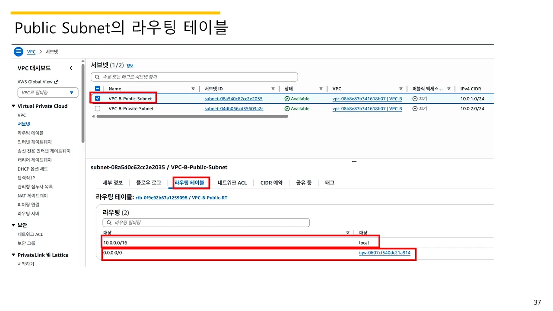Image resolution: width=553 pixels, height=311 pixels.
Task: Click the sort arrow icon on the 대상 column
Action: pyautogui.click(x=348, y=232)
